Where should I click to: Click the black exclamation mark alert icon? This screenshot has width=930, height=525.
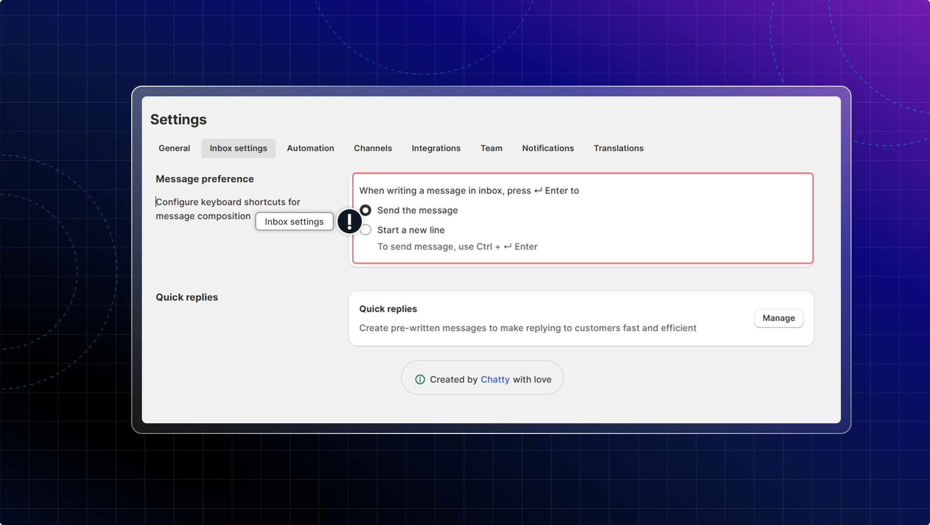pos(349,221)
